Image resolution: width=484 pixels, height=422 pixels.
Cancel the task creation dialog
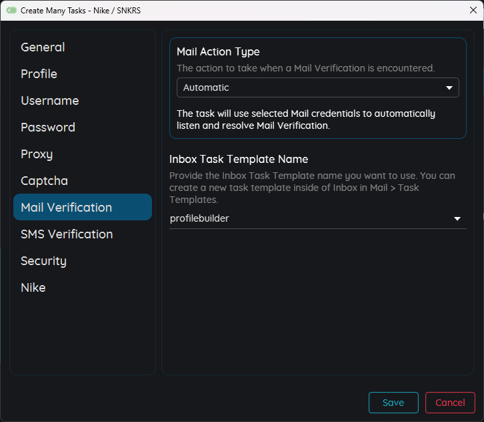coord(450,403)
